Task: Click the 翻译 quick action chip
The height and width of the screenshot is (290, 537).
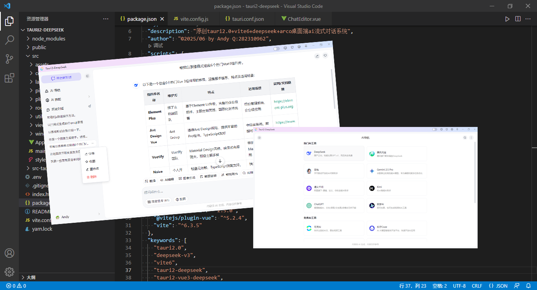Action: click(150, 181)
